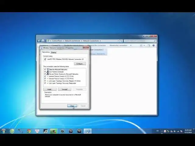The width and height of the screenshot is (195, 146).
Task: Click the change view icon in the toolbar
Action: click(141, 45)
